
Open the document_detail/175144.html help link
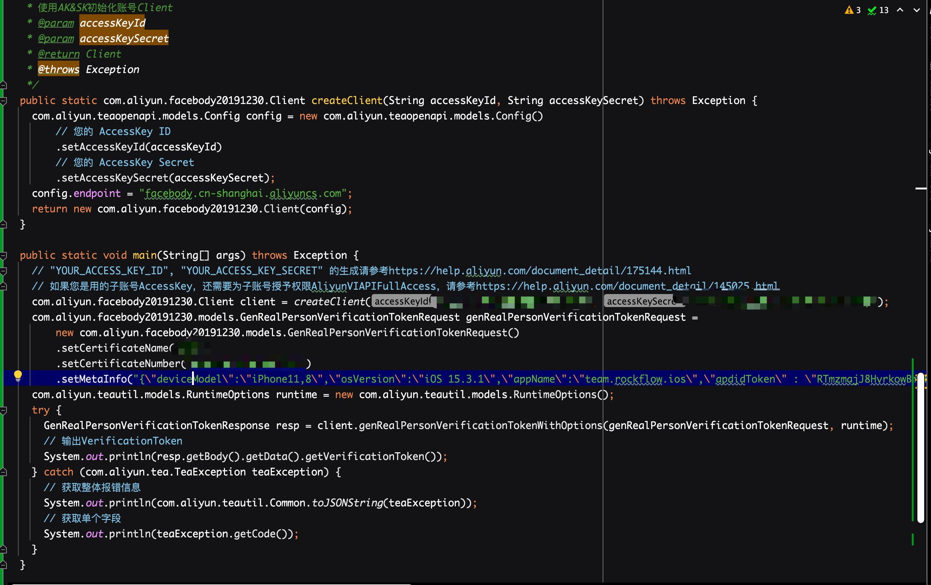coord(540,271)
